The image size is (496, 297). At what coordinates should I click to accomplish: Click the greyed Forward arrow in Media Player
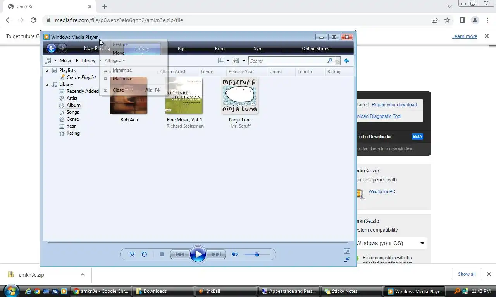62,48
